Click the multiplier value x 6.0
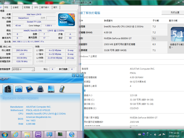 [22, 54]
